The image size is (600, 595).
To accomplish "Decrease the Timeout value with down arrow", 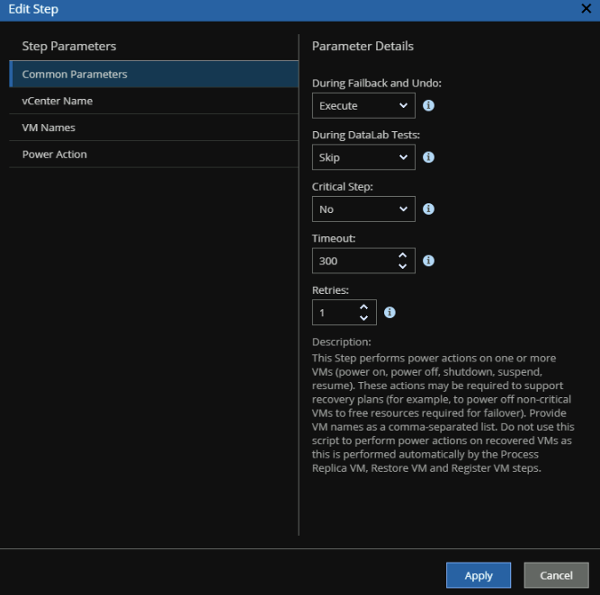I will tap(403, 267).
